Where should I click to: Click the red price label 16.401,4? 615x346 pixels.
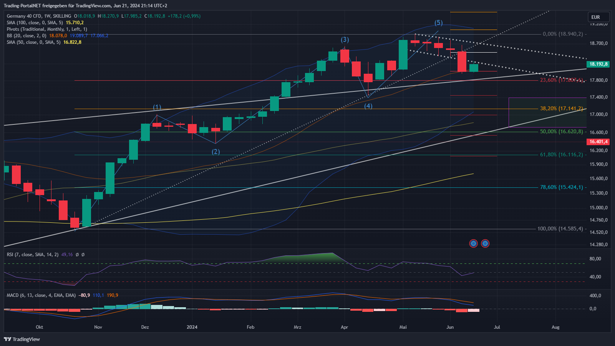pyautogui.click(x=598, y=142)
